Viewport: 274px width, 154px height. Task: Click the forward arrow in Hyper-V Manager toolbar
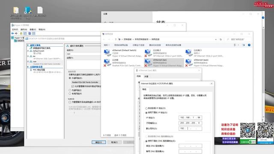[16, 33]
